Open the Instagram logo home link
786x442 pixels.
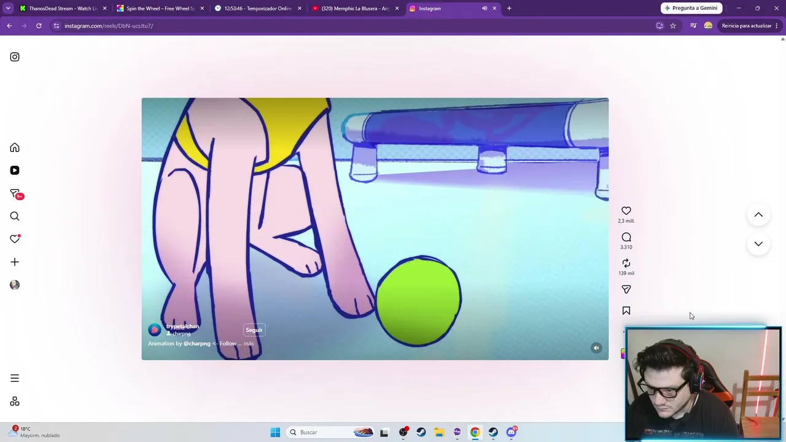point(15,57)
